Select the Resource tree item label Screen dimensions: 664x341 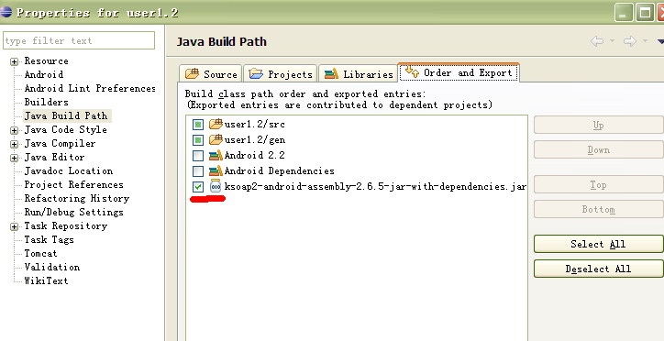tap(46, 60)
